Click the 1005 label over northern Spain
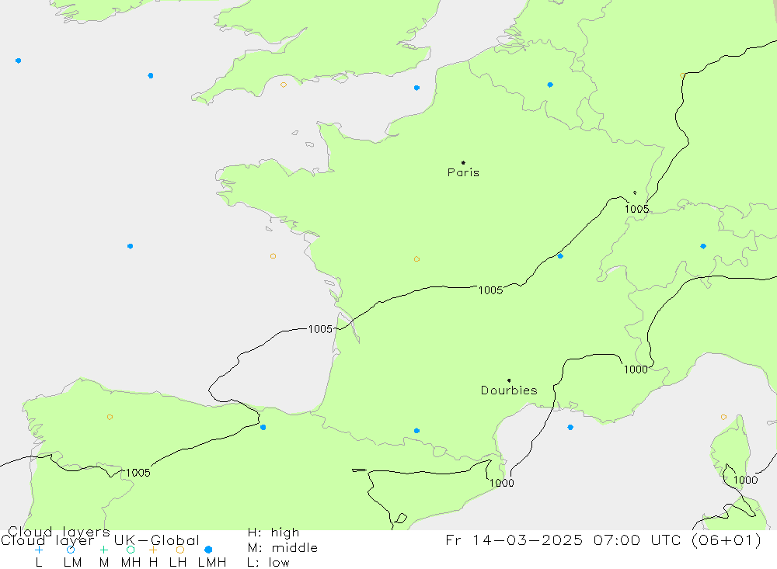The width and height of the screenshot is (777, 569). (x=138, y=473)
